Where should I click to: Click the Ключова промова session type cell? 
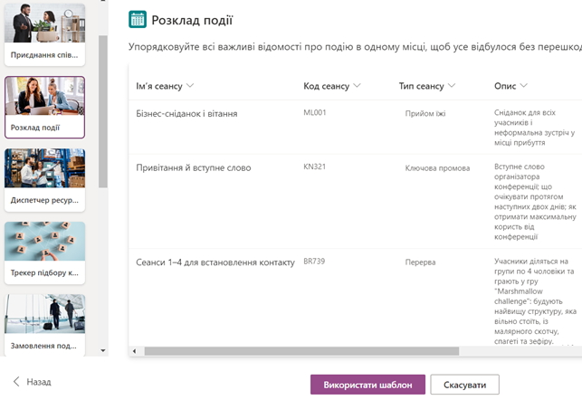point(437,168)
